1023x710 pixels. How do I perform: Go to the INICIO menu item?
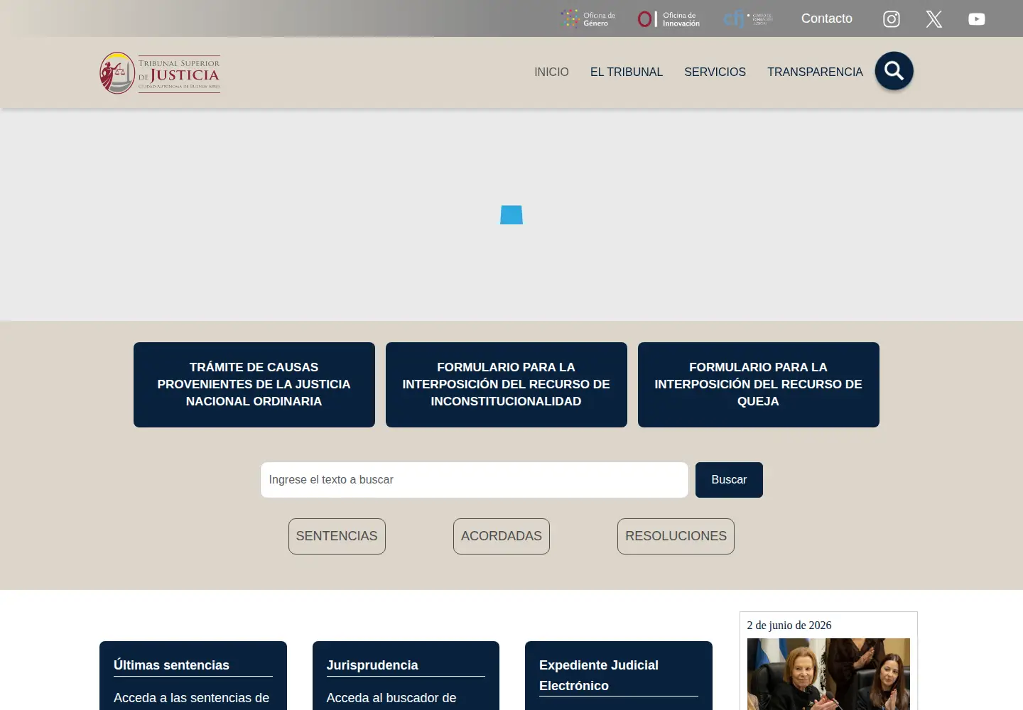pyautogui.click(x=551, y=72)
